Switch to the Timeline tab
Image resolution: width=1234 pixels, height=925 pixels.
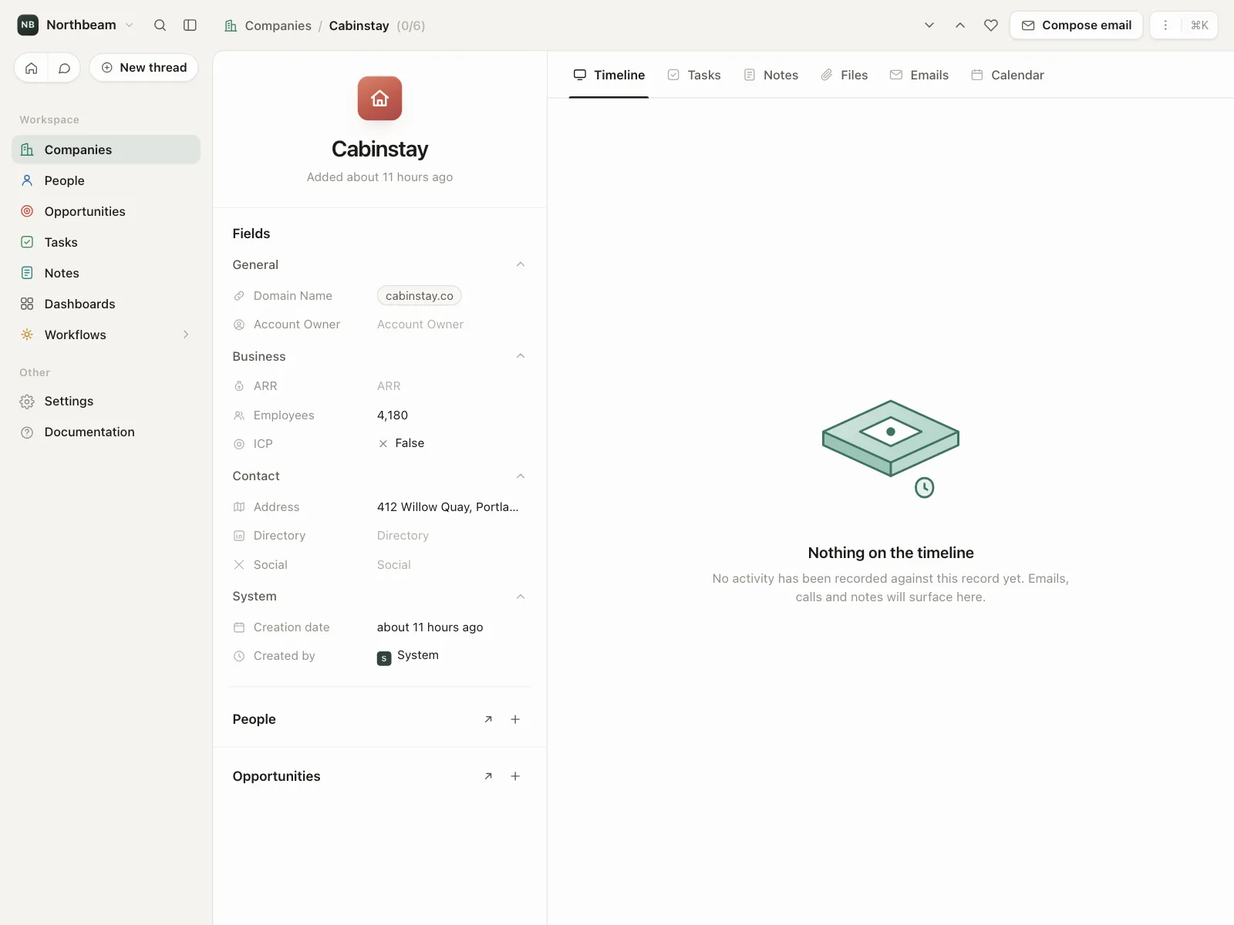click(609, 75)
